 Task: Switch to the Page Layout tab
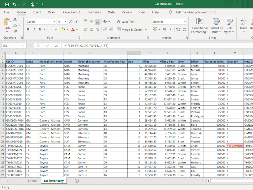click(71, 12)
